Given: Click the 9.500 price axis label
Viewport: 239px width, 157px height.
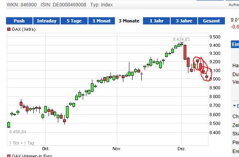Looking at the screenshot, I should (215, 37).
